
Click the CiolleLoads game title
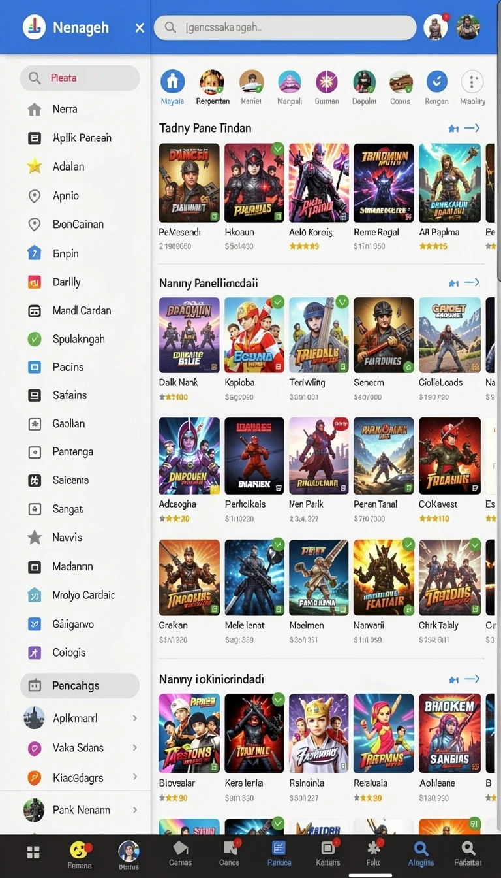click(x=440, y=382)
